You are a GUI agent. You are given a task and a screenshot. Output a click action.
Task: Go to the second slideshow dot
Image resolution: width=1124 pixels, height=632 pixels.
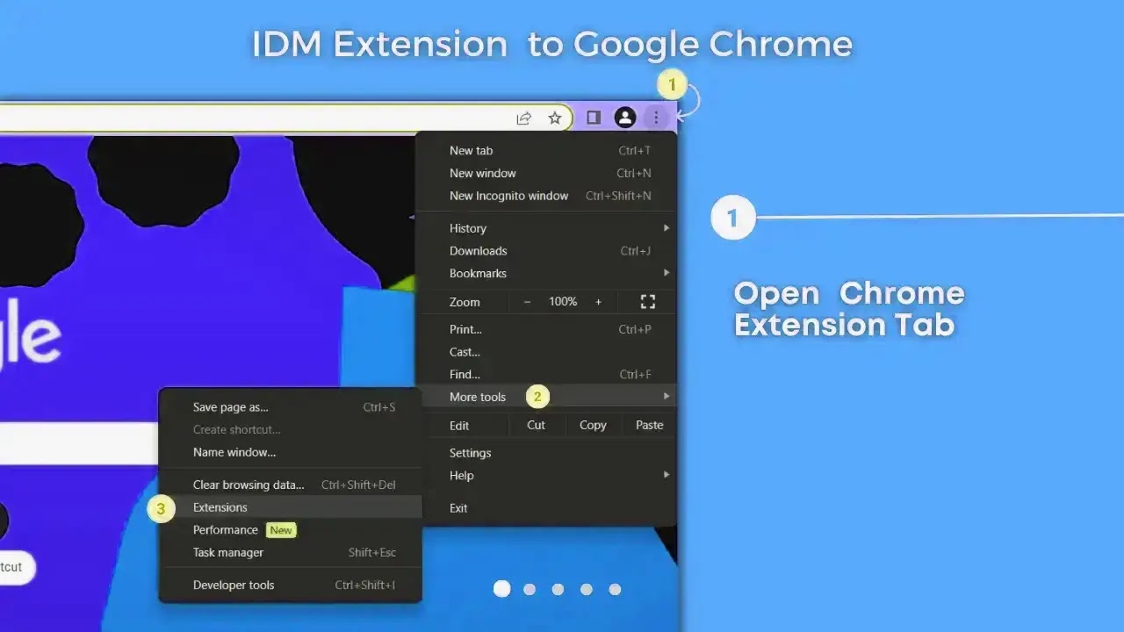pyautogui.click(x=530, y=590)
